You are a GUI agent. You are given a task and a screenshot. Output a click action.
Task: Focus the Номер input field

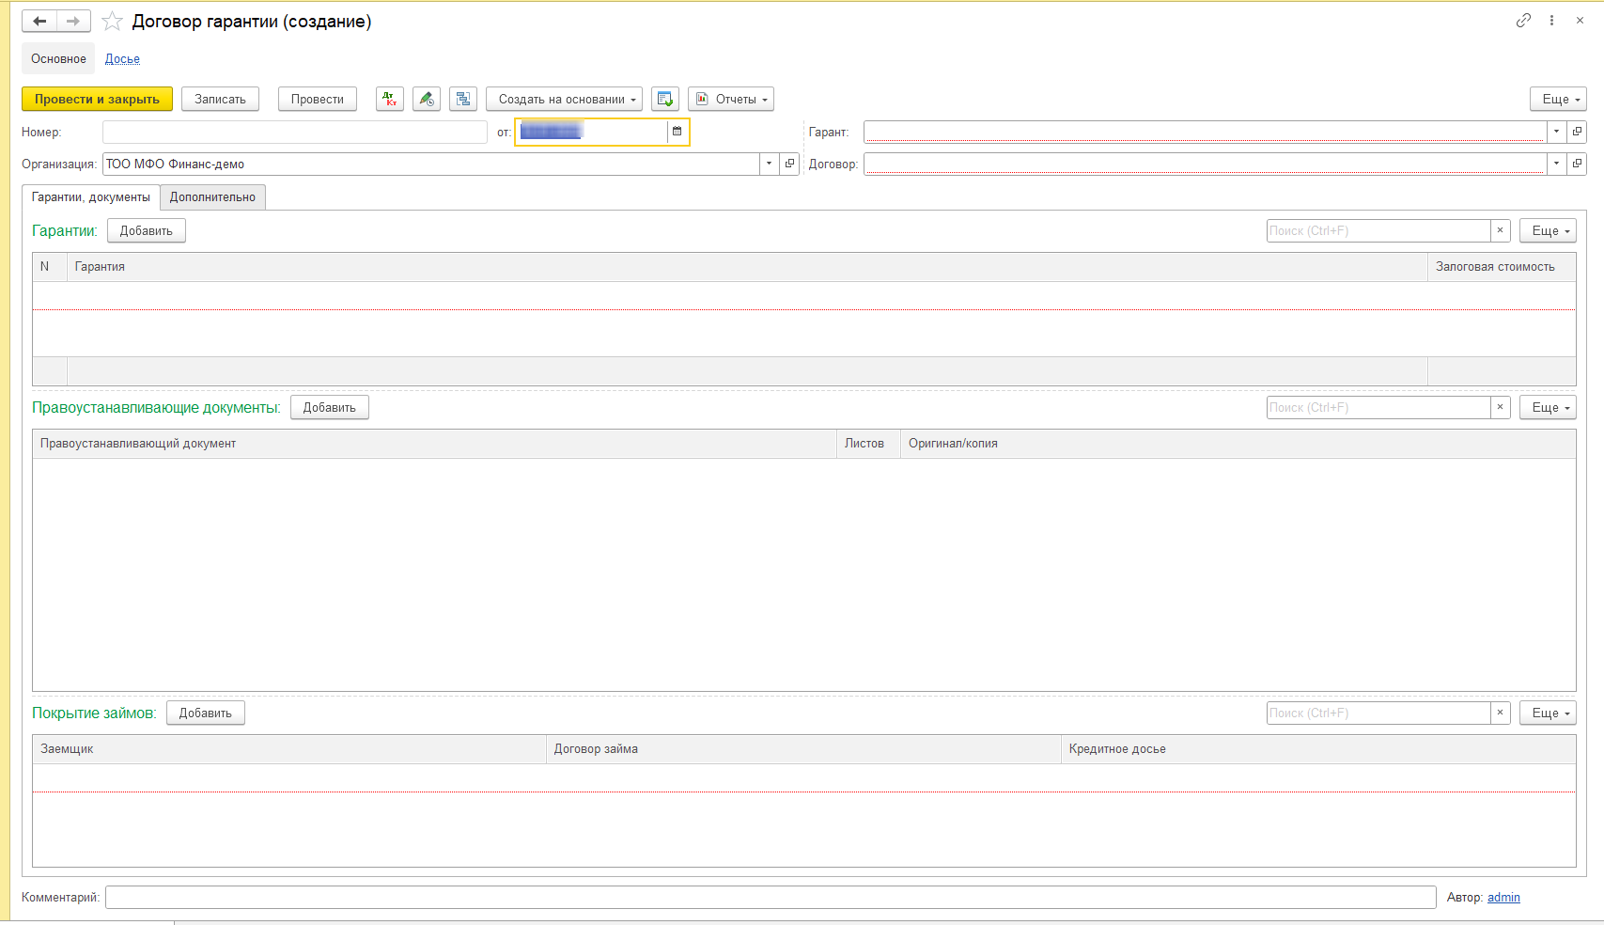point(295,132)
